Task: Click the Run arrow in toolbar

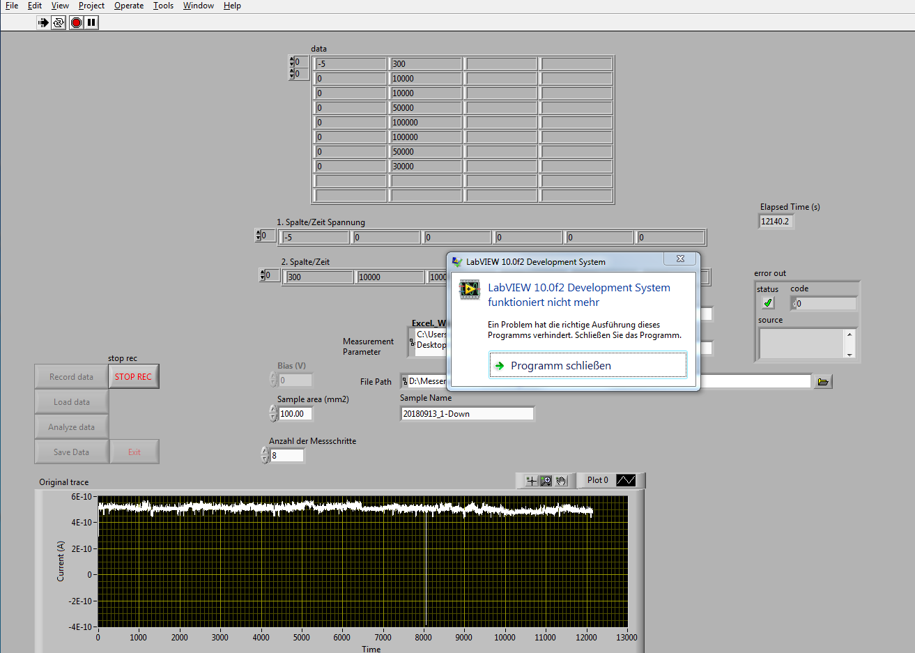Action: click(43, 22)
